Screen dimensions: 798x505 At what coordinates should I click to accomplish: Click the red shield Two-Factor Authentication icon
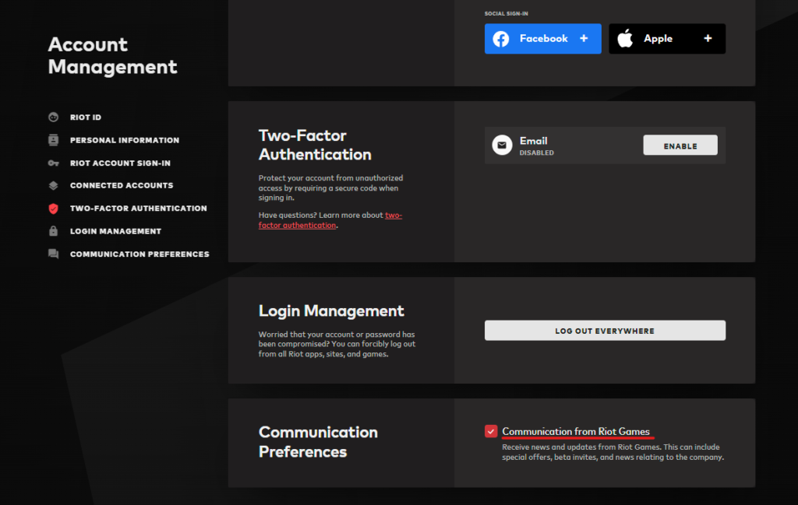(x=53, y=209)
